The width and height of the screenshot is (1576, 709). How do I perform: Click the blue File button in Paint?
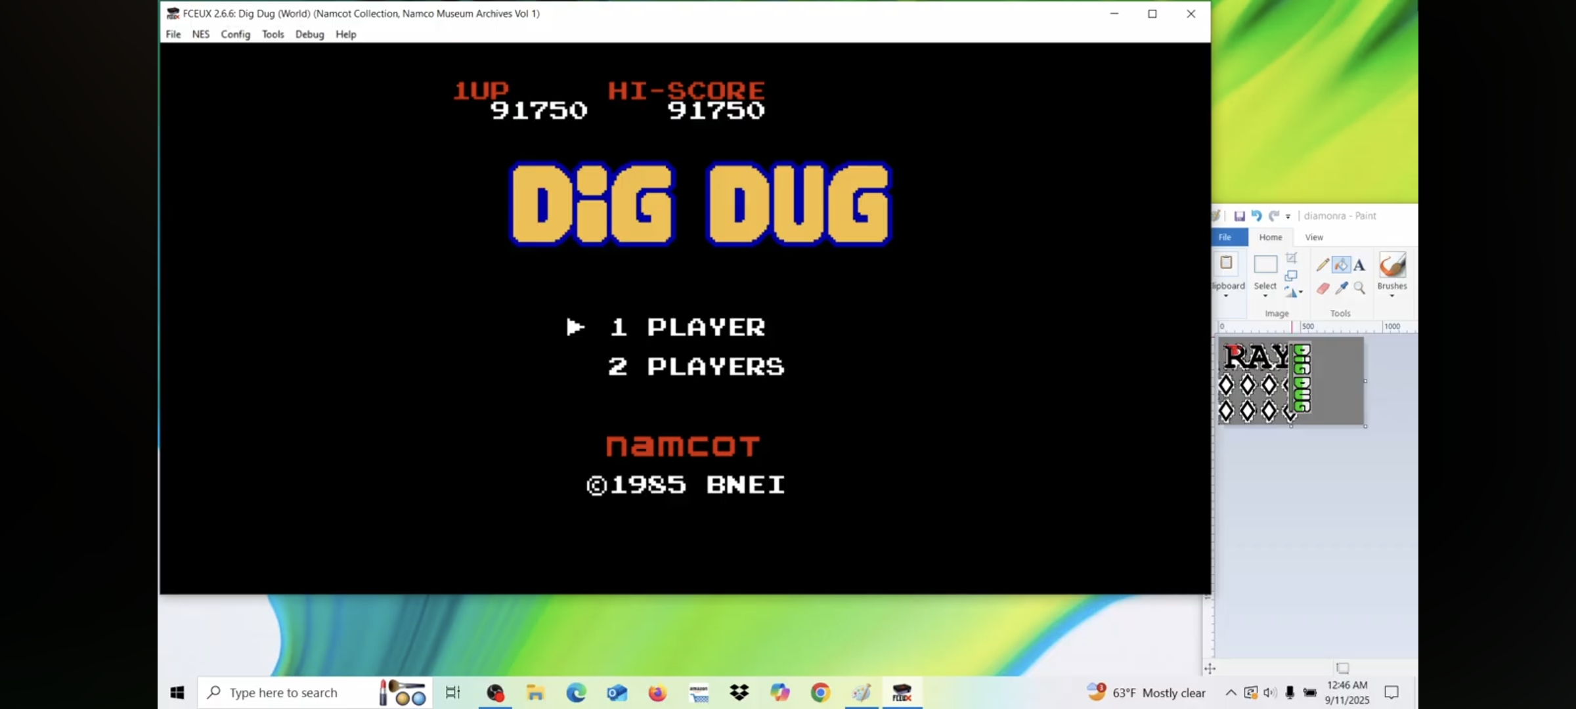click(1225, 237)
